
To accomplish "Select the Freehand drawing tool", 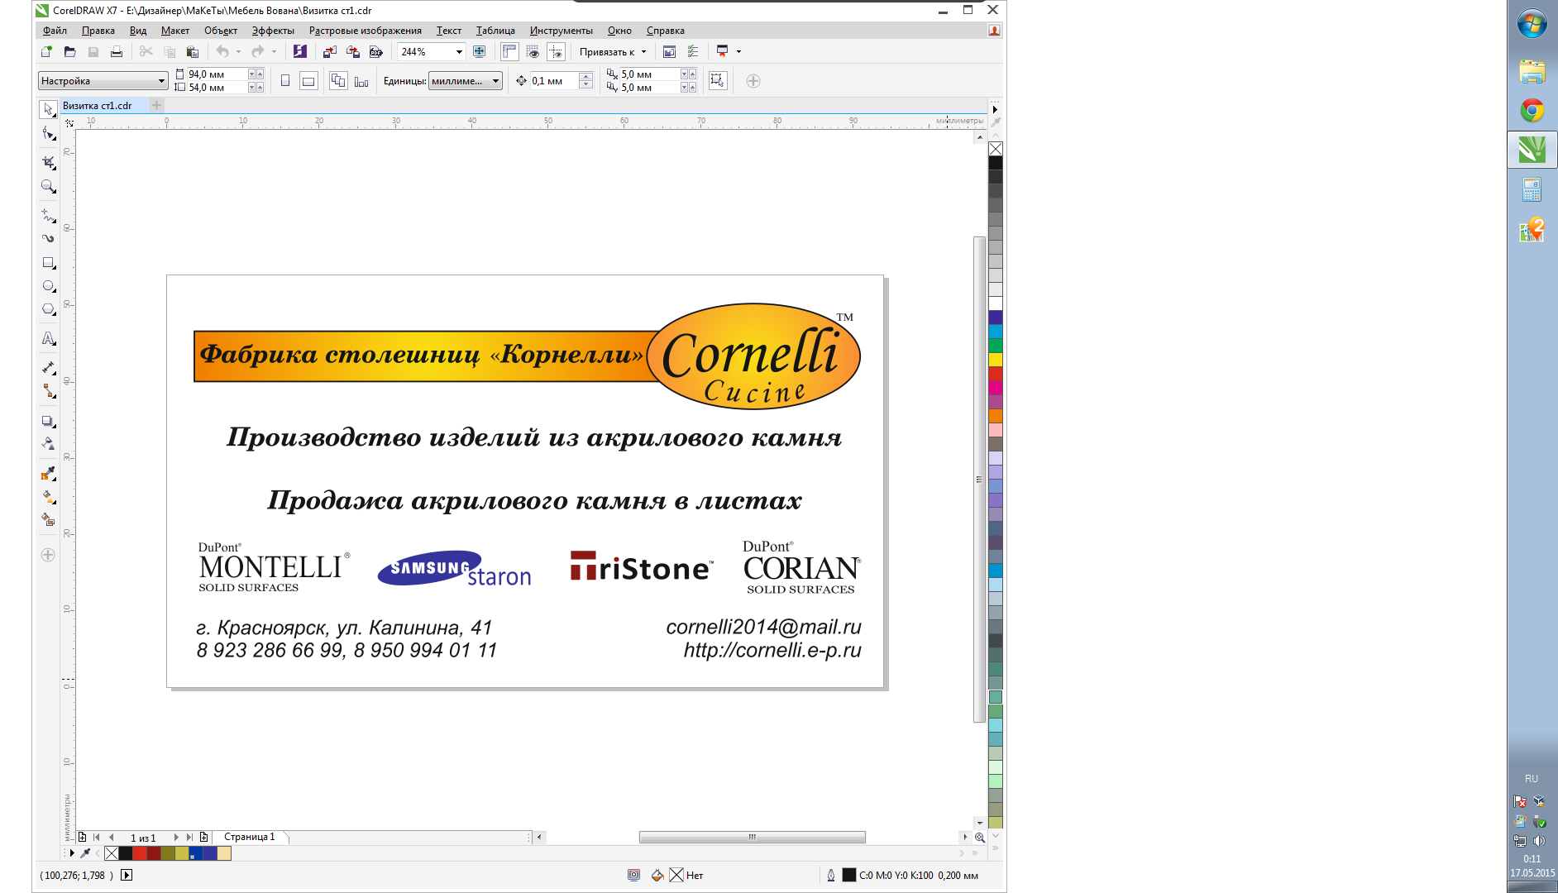I will tap(48, 216).
